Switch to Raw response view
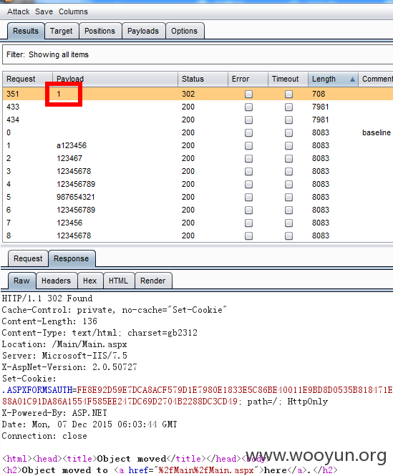Viewport: 393px width, 476px height. click(21, 281)
